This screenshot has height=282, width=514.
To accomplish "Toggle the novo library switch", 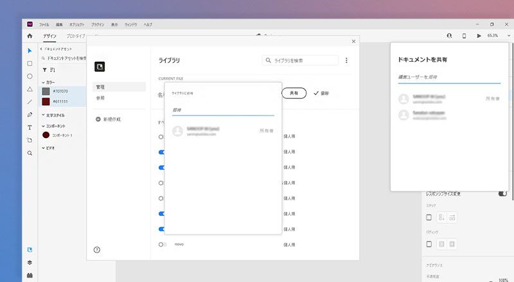I will 163,244.
